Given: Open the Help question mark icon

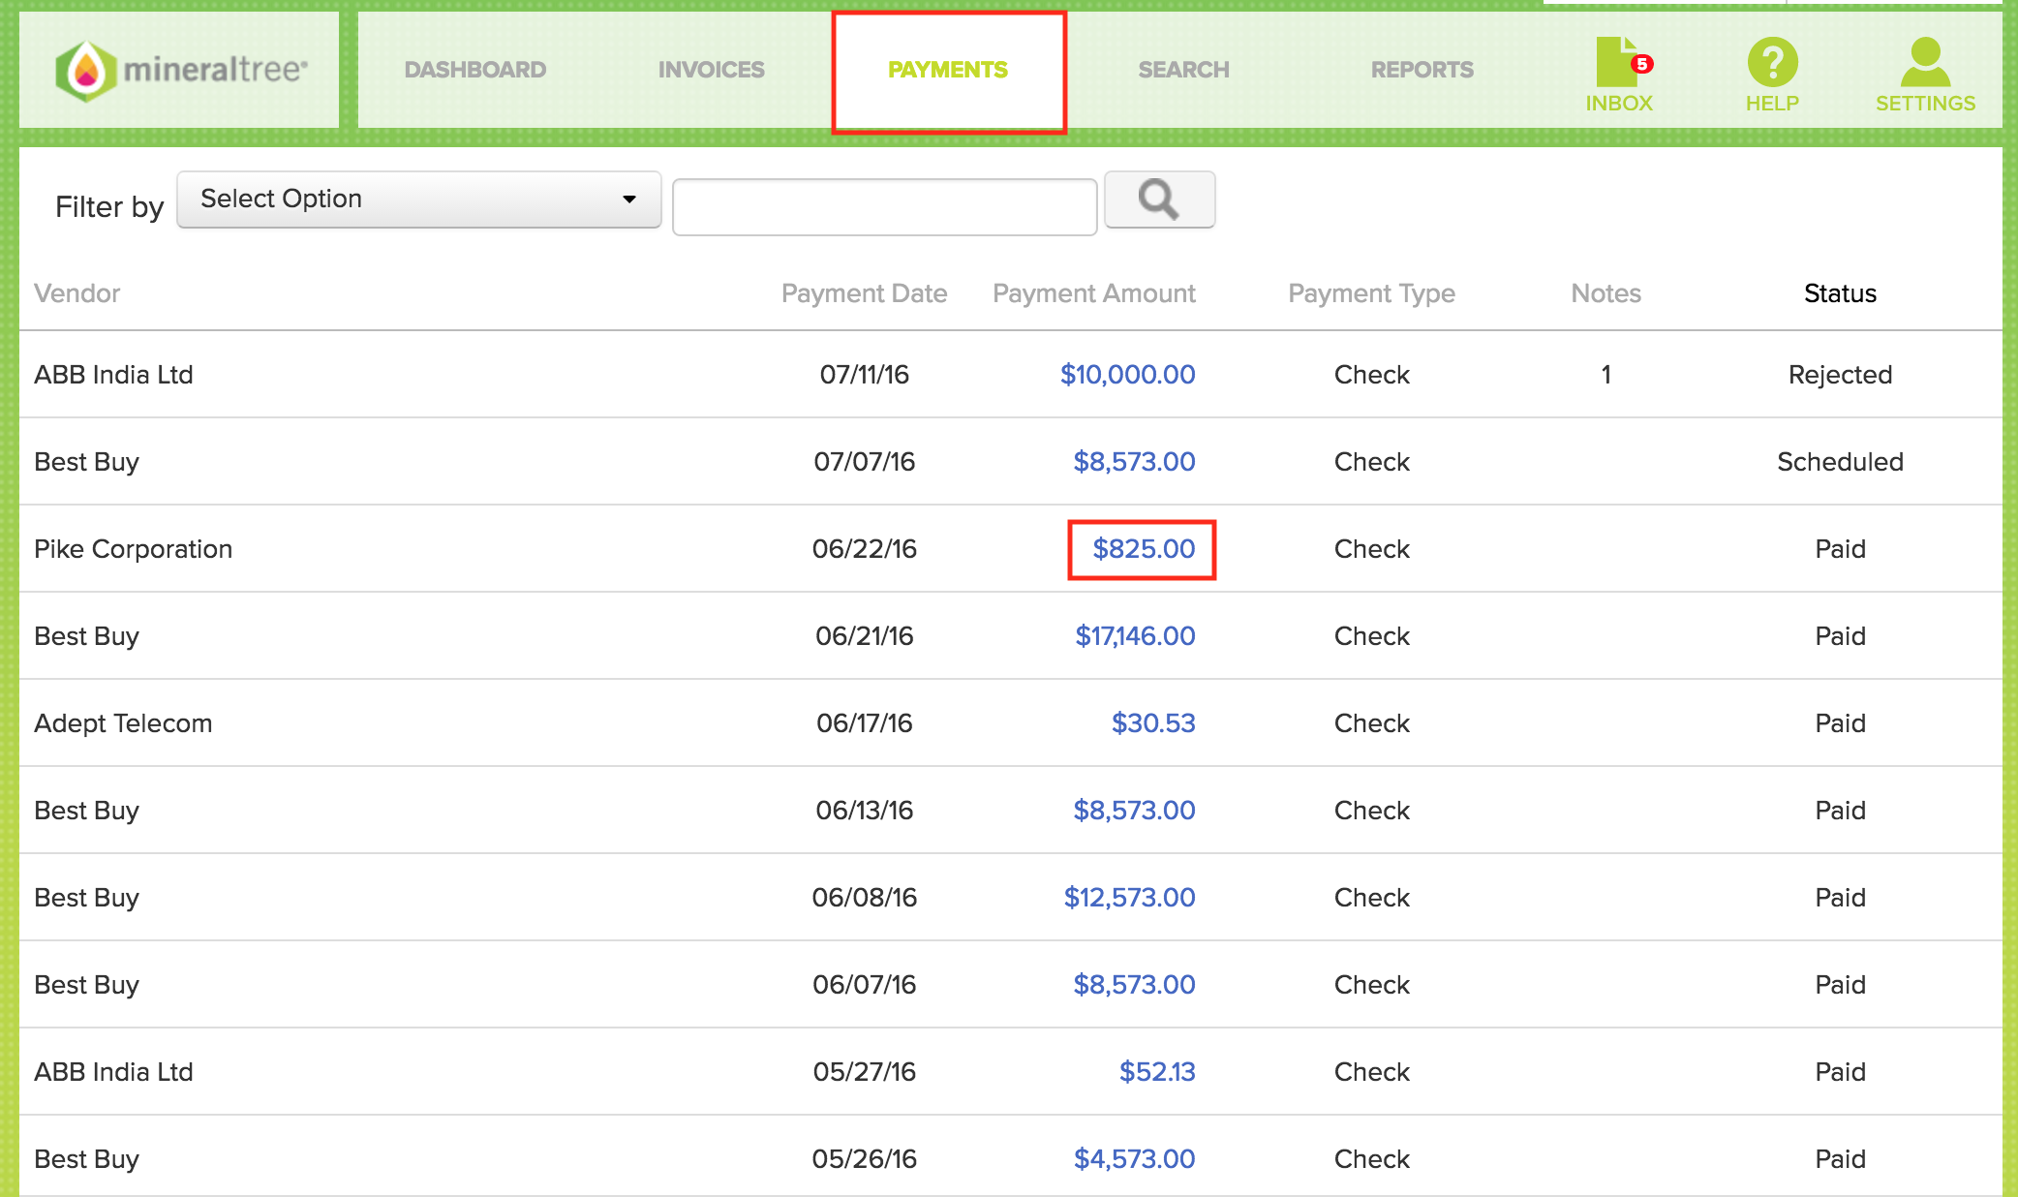Looking at the screenshot, I should pos(1772,75).
